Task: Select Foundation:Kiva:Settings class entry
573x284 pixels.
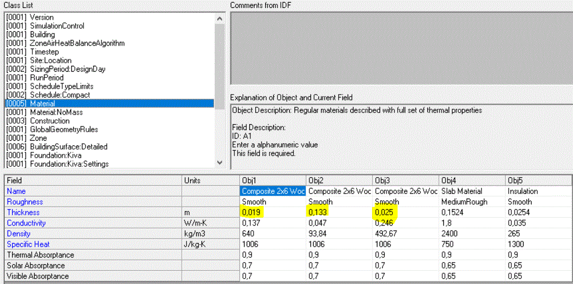Action: (x=109, y=164)
